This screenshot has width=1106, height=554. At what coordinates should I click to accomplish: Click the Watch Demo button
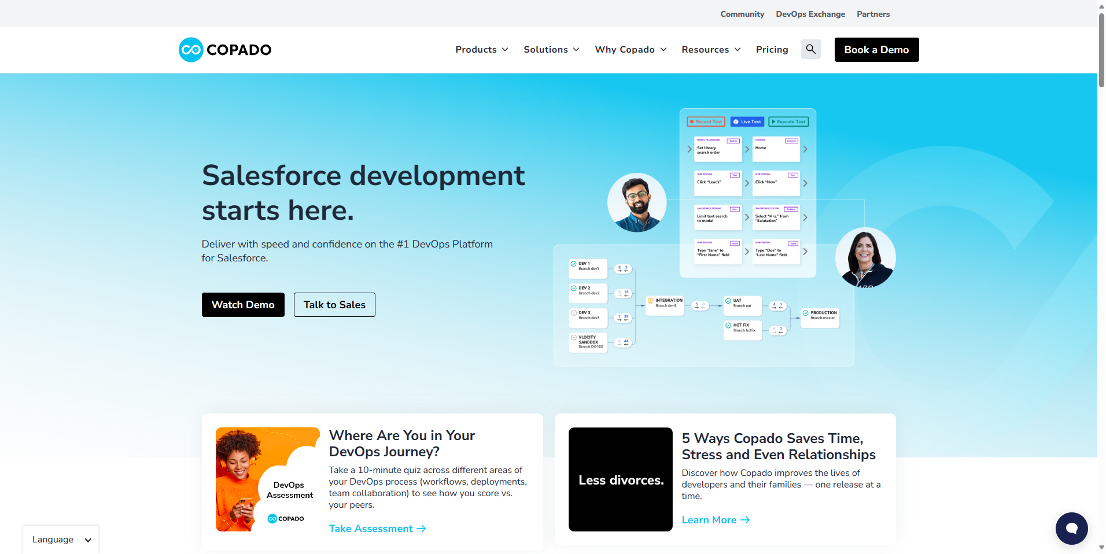pyautogui.click(x=243, y=305)
